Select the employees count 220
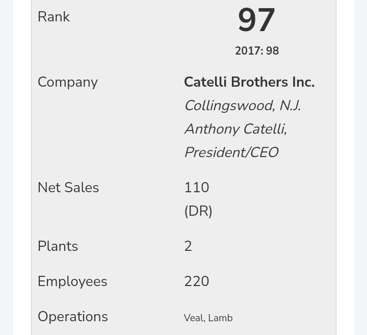The width and height of the screenshot is (367, 335). [197, 281]
